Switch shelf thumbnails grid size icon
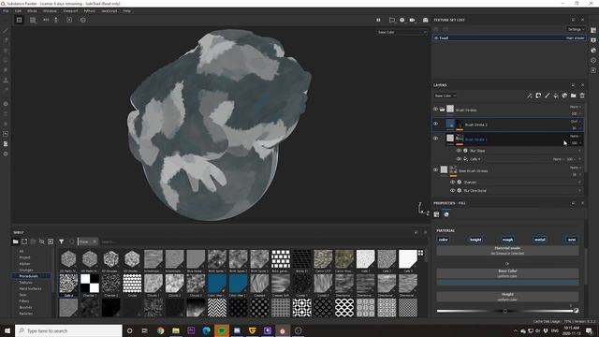Screen dimensions: 599x337 [x=420, y=253]
